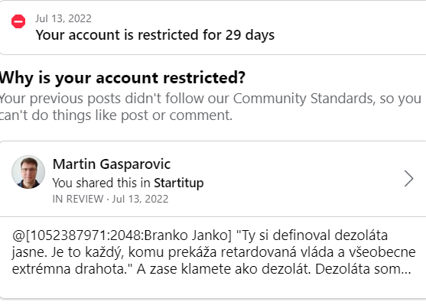This screenshot has height=305, width=426.
Task: Click the Jul 13, 2022 date beside IN REVIEW
Action: (x=140, y=199)
